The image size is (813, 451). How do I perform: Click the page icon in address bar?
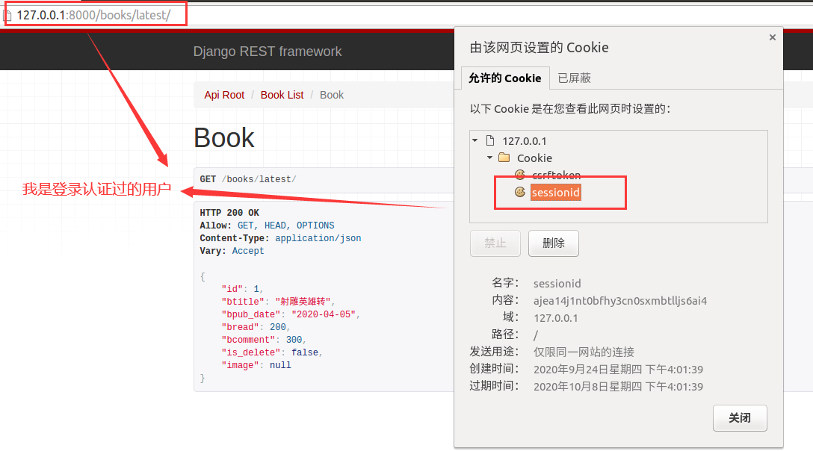[7, 15]
